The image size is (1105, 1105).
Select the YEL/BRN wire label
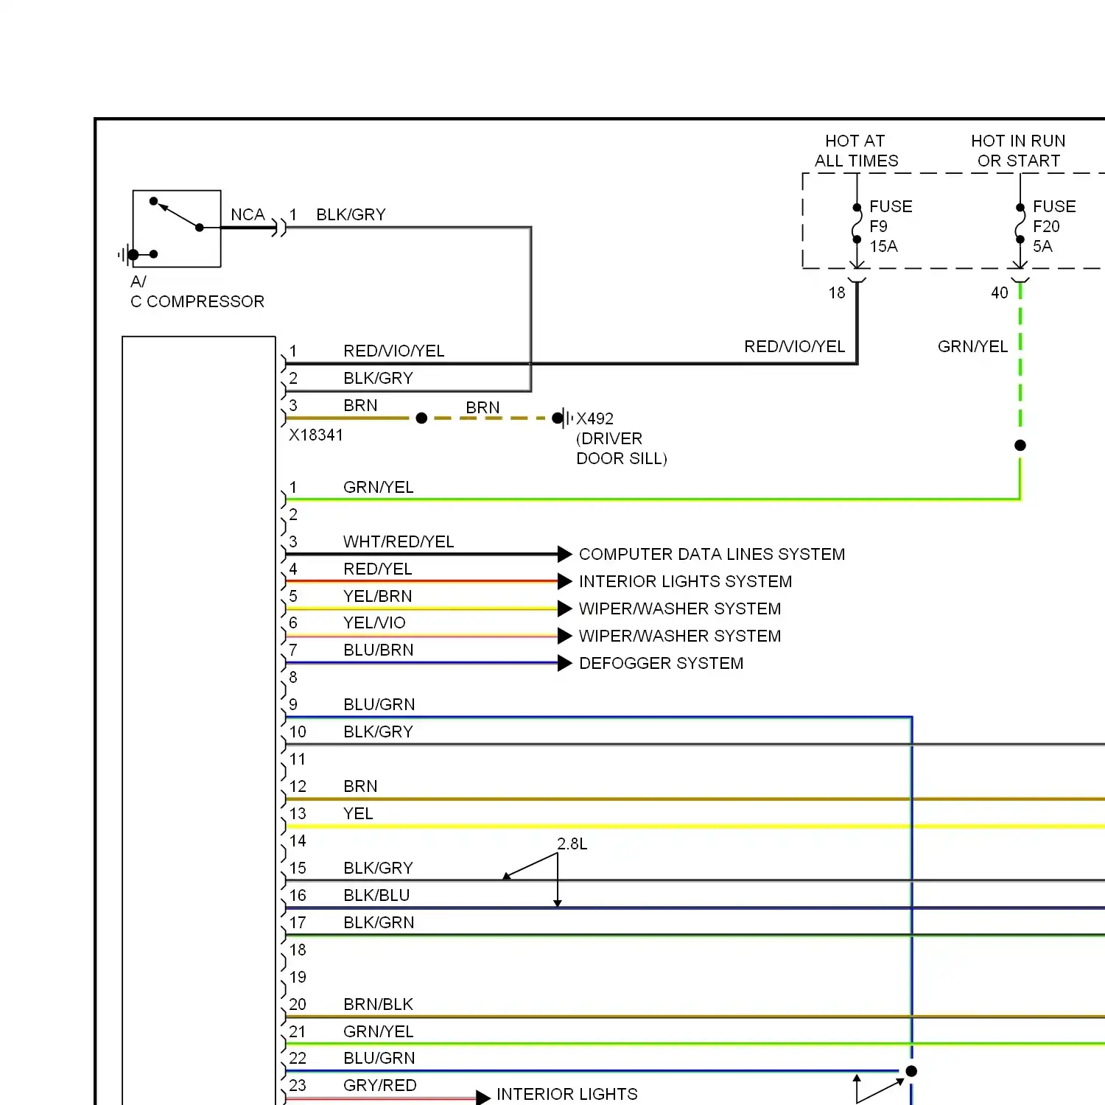(x=377, y=597)
